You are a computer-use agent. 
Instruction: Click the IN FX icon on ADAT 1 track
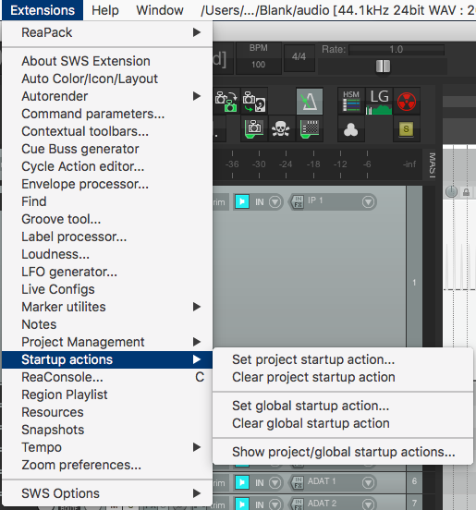[298, 482]
